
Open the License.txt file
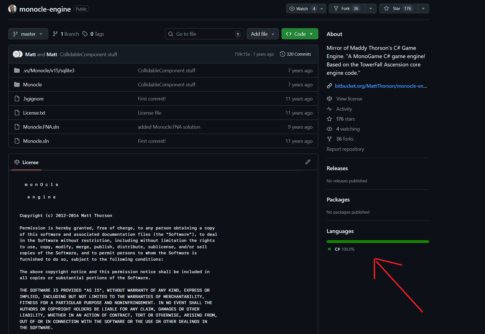tap(34, 113)
